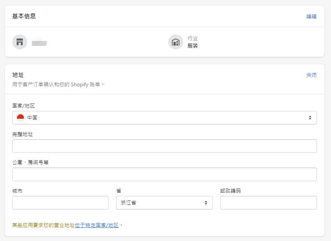The image size is (331, 241).
Task: Click the industry building icon
Action: tap(176, 42)
